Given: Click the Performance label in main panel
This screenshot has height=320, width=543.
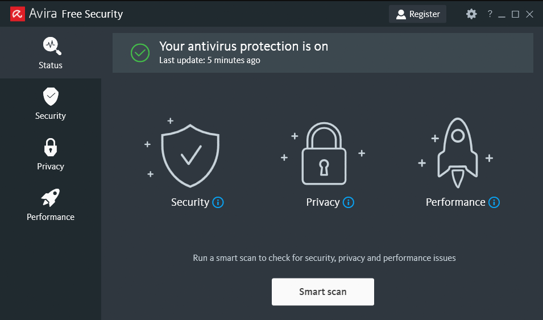Looking at the screenshot, I should click(455, 202).
